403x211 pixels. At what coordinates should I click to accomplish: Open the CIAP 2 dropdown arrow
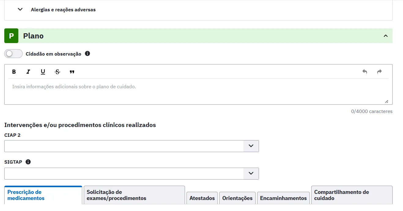click(251, 146)
